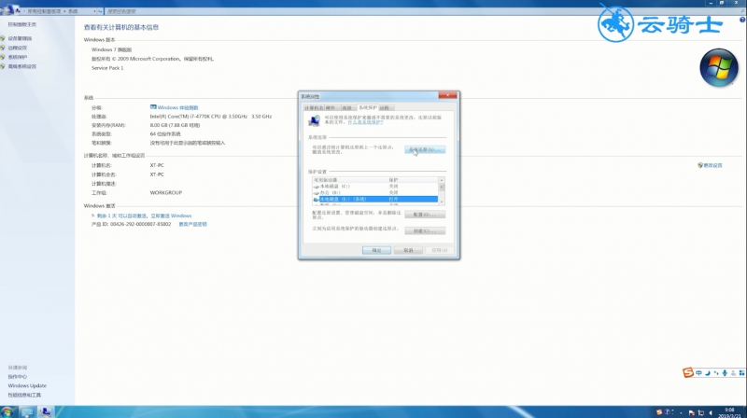Viewport: 747px width, 418px height.
Task: Open 控制面板主页 in the left sidebar
Action: tap(21, 24)
